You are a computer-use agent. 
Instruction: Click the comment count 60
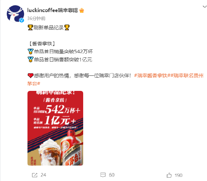pyautogui.click(x=111, y=175)
